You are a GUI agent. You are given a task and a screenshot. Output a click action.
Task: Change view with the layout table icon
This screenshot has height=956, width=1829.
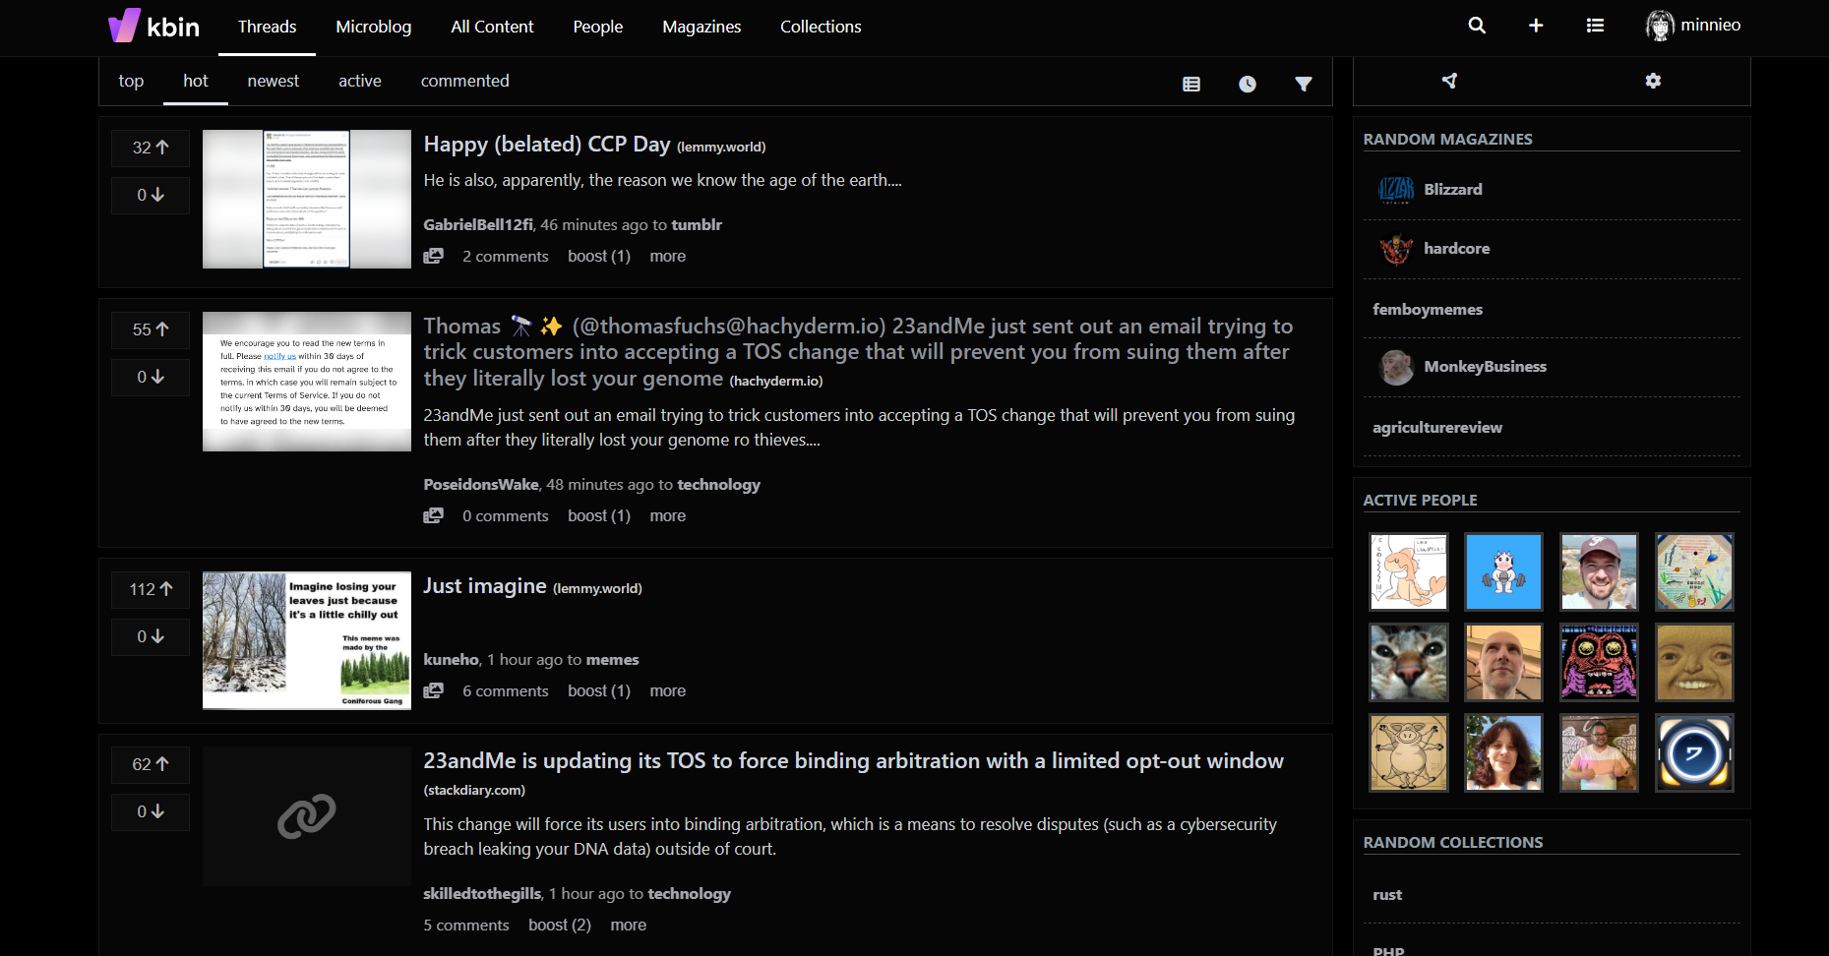[x=1191, y=84]
